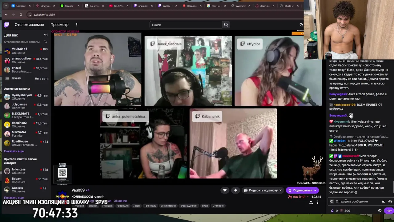Open the B_KOMHATE channel
394x222 pixels.
point(26,115)
